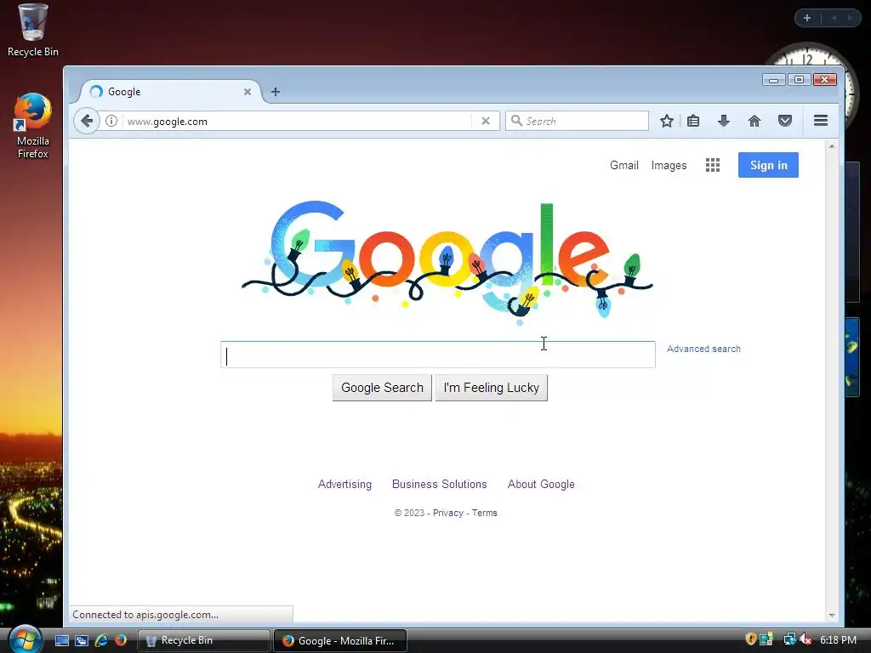Open the Terms link in footer
This screenshot has width=871, height=653.
tap(484, 513)
